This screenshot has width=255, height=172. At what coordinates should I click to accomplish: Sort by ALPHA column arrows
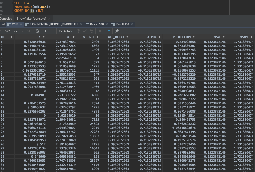pyautogui.click(x=159, y=37)
